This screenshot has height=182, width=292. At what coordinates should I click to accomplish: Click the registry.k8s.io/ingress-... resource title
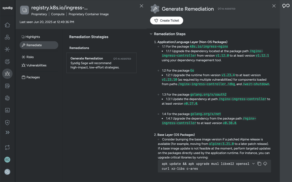[59, 8]
